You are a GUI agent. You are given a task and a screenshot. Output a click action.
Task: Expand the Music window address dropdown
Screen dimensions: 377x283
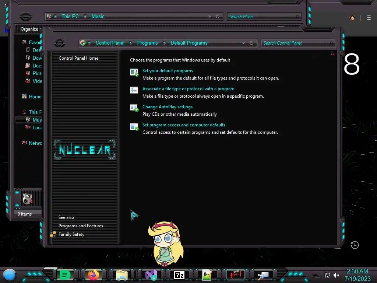(209, 16)
